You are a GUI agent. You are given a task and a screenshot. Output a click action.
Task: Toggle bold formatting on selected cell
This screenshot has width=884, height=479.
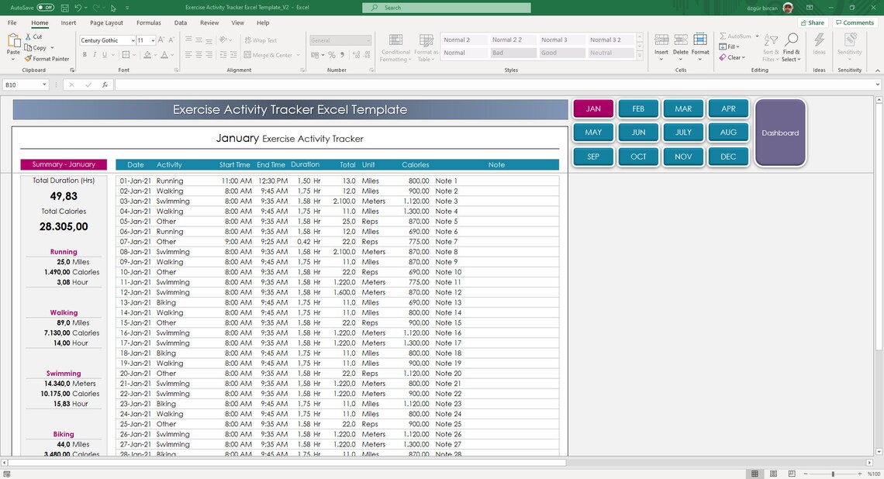(x=85, y=54)
